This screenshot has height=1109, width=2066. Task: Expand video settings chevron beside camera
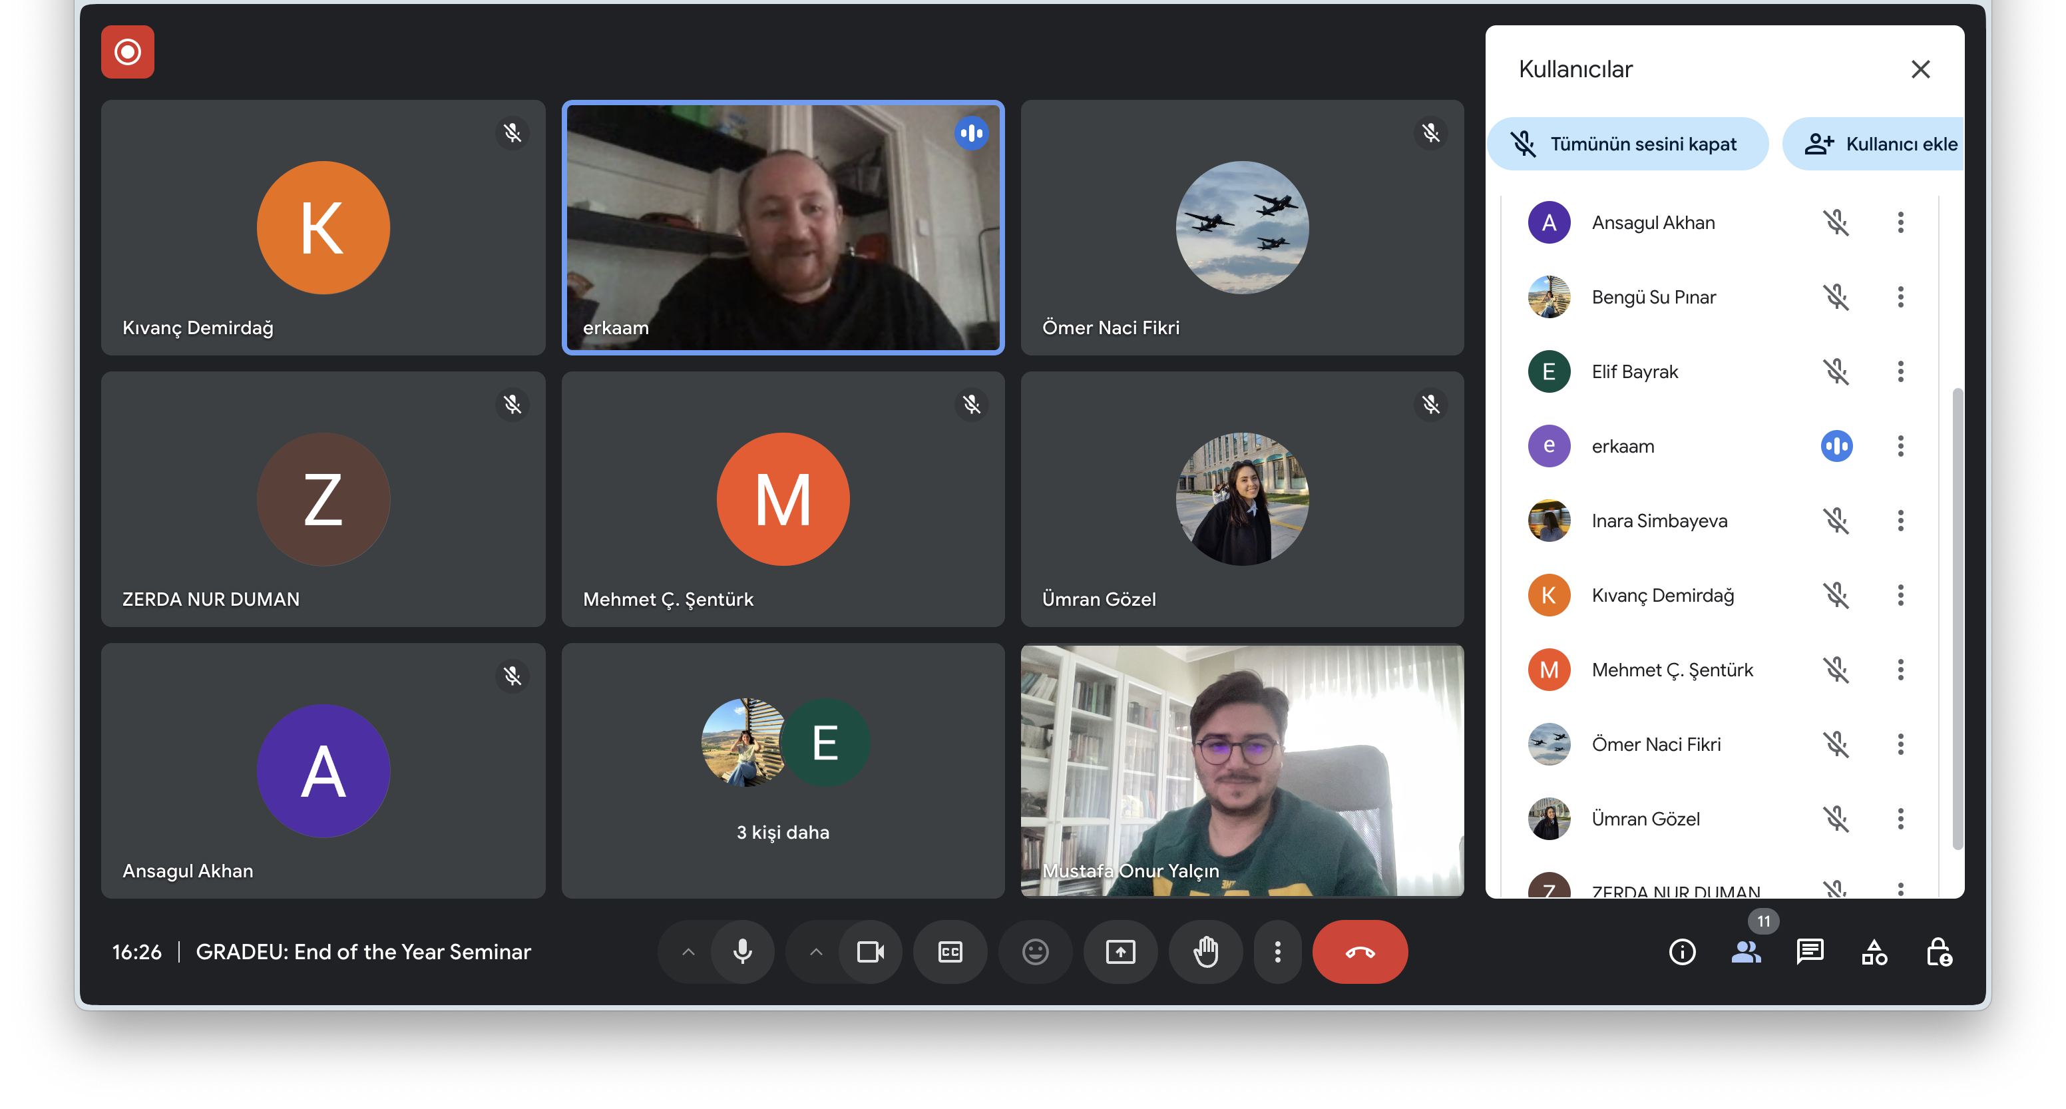click(815, 952)
